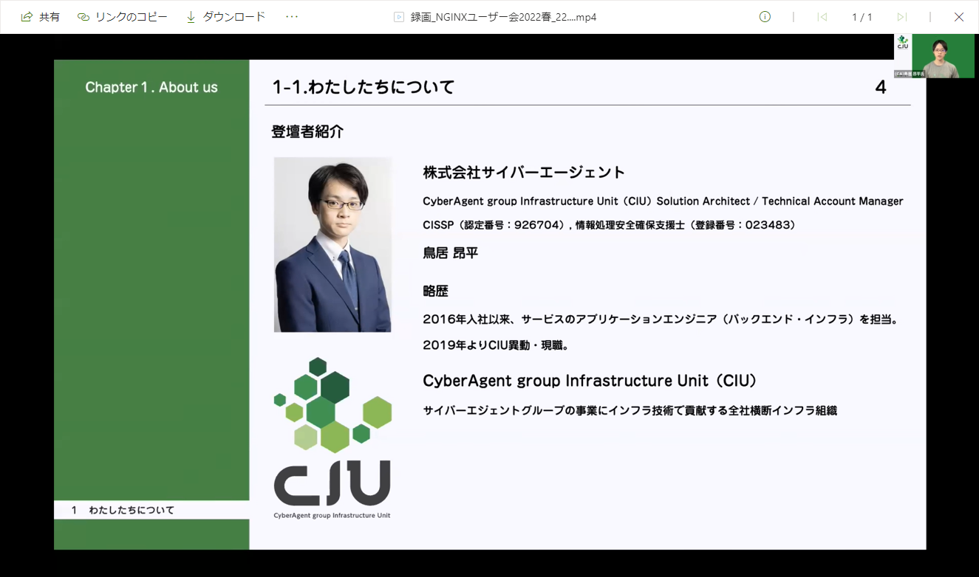Click sidebar entry 1 わたしたちについて
Screen dimensions: 979x577
[x=123, y=510]
